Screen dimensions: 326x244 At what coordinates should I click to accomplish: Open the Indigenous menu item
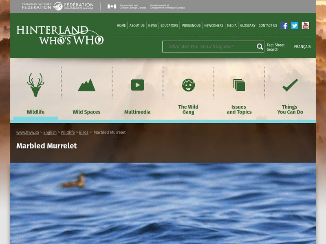191,26
